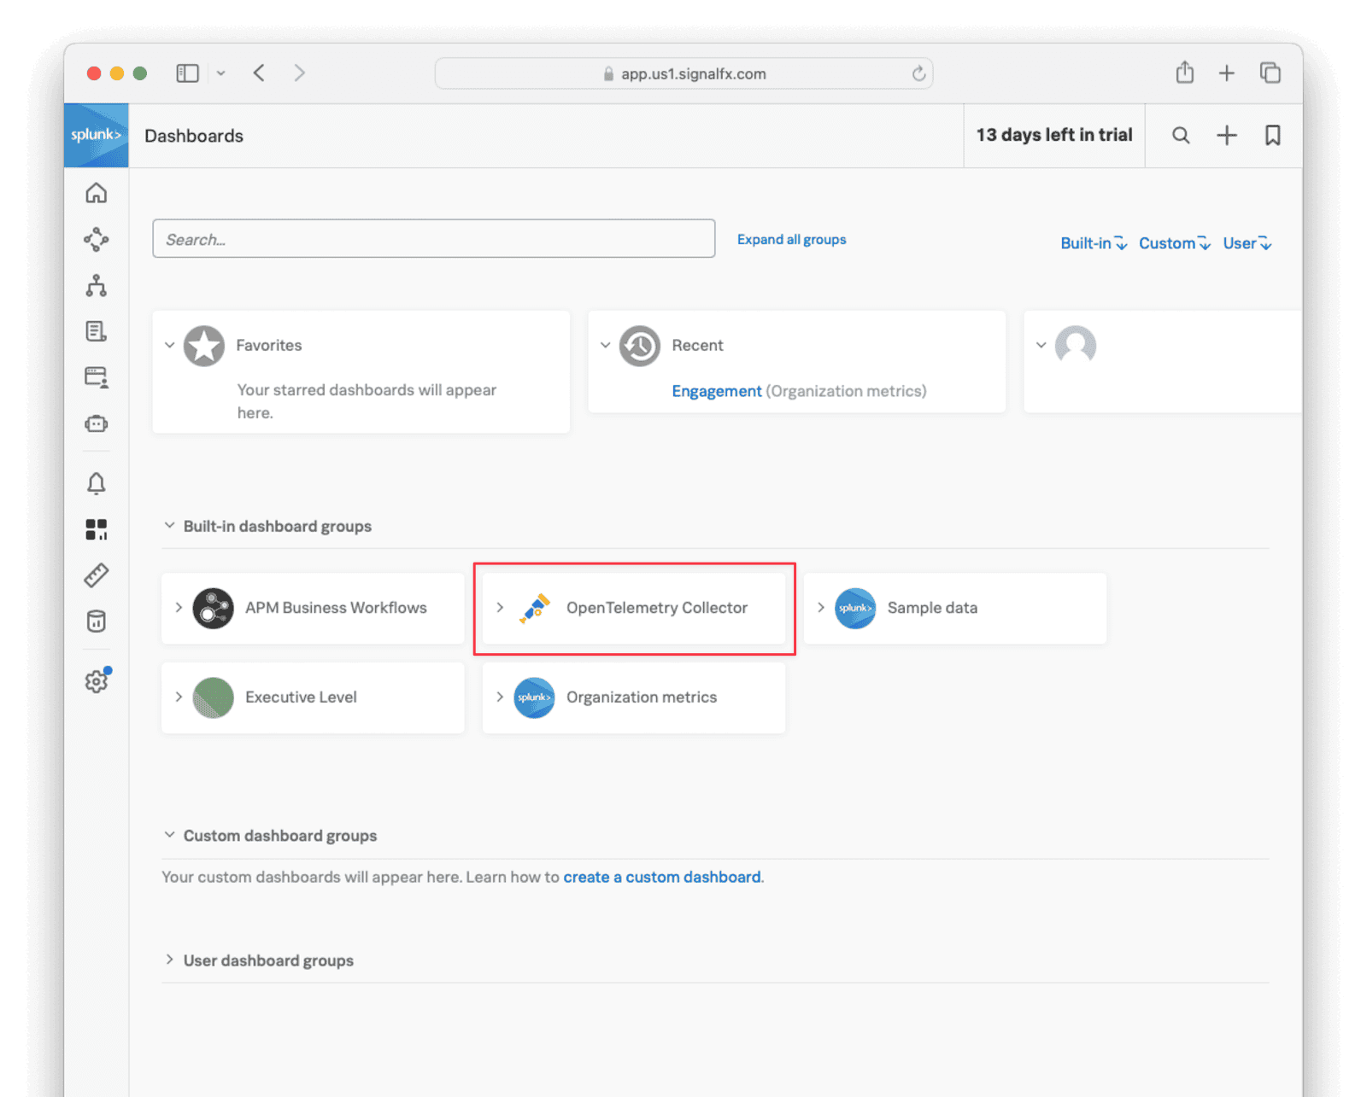Click the Recent clock icon
This screenshot has width=1367, height=1097.
coord(640,346)
